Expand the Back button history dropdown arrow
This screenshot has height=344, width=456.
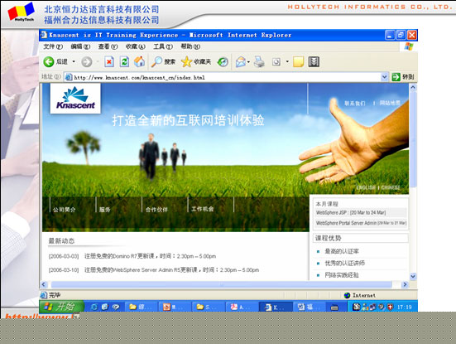74,61
